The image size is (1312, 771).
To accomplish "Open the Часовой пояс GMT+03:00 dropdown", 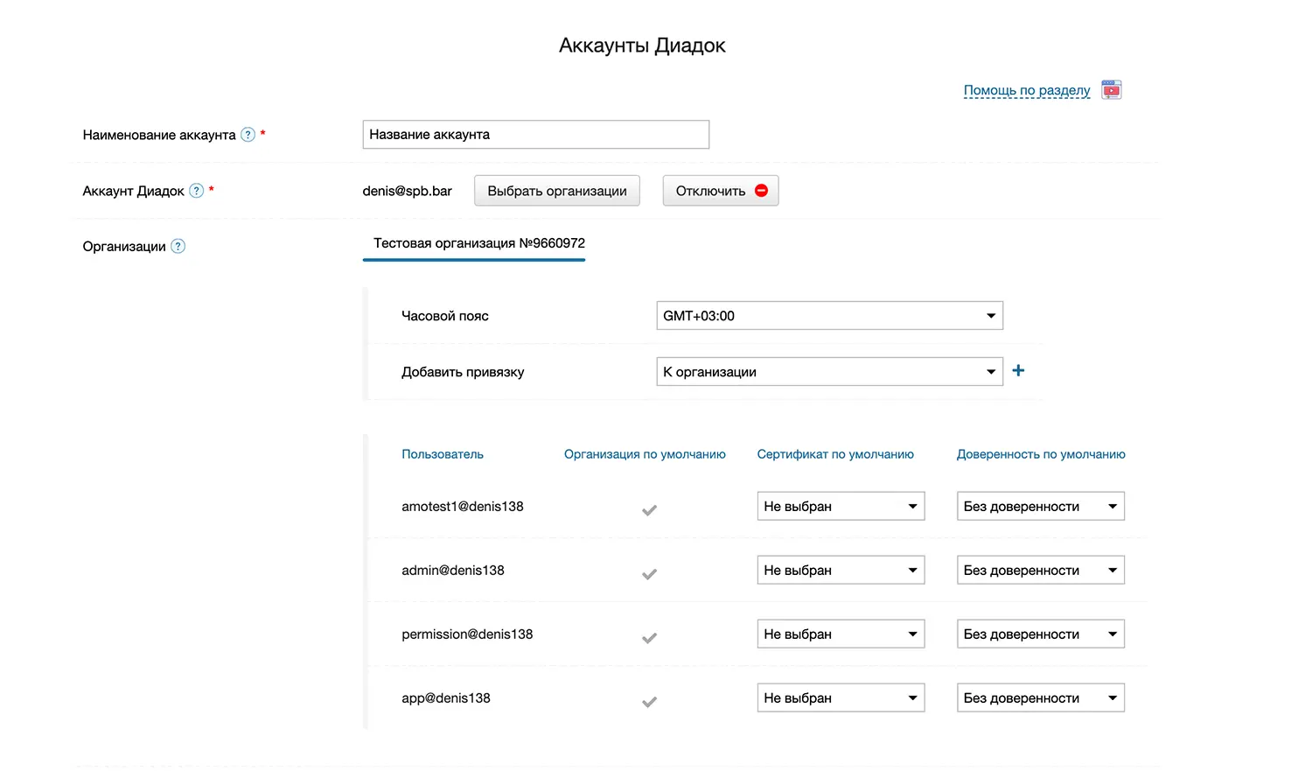I will (828, 316).
